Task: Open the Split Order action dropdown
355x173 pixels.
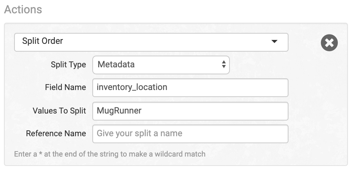Action: tap(151, 42)
